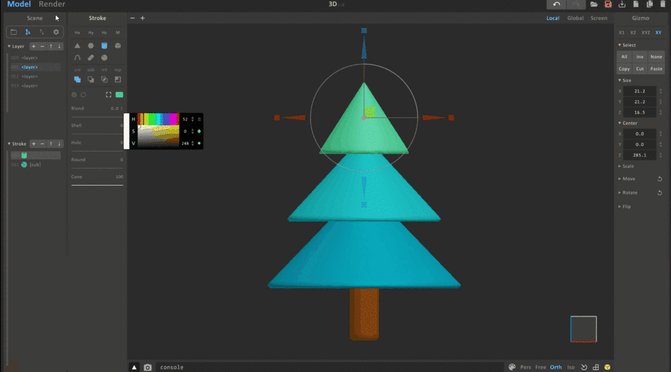Expand the Rotate section
The width and height of the screenshot is (671, 372).
(x=630, y=192)
